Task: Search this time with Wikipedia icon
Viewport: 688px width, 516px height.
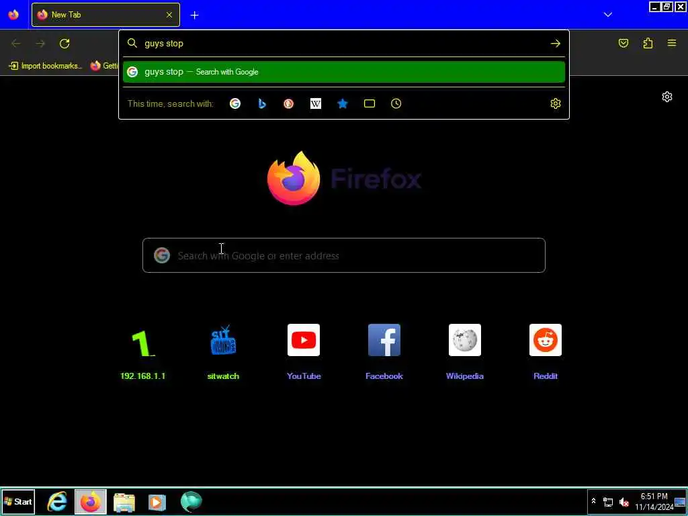Action: 316,103
